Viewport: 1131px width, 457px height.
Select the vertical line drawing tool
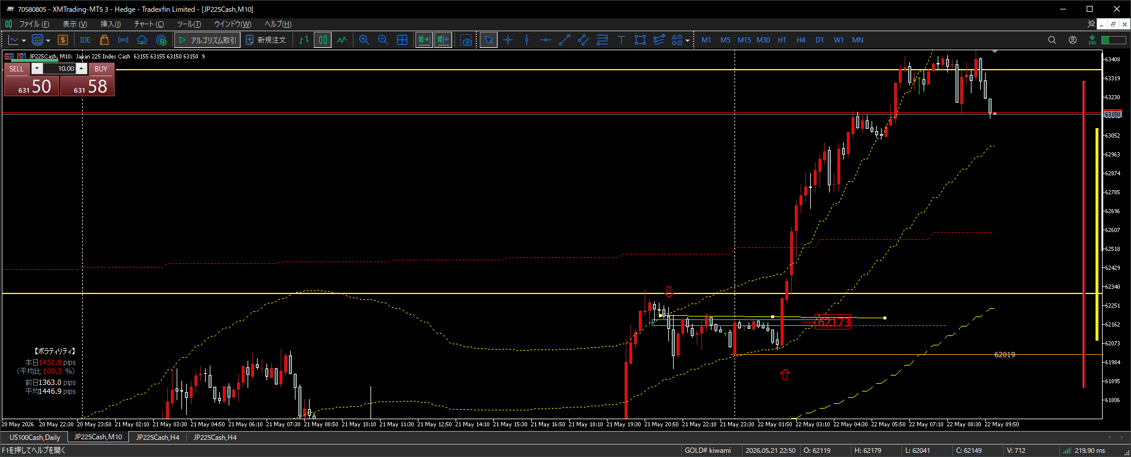pos(526,40)
